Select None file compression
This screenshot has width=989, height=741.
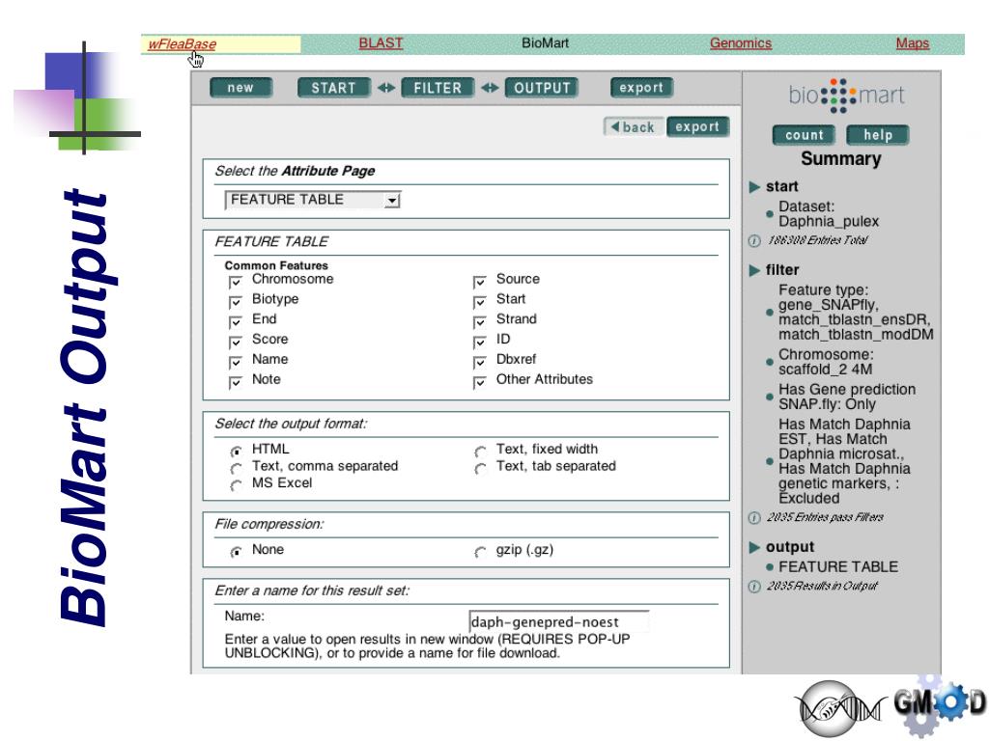[x=236, y=552]
